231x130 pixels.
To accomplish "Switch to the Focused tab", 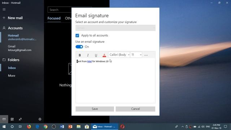I will pyautogui.click(x=54, y=18).
